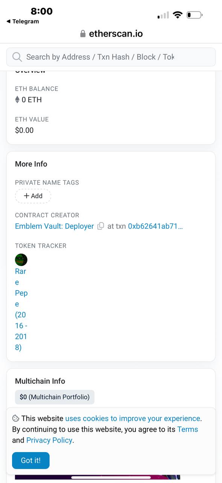Open the Rare Pepe (2016 - 2018) token tracker
This screenshot has width=222, height=483.
[x=21, y=309]
